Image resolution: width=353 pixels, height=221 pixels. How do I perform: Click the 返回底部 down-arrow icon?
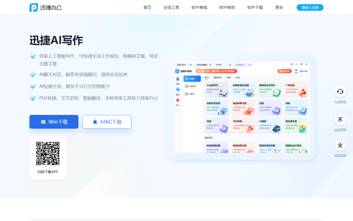point(340,145)
